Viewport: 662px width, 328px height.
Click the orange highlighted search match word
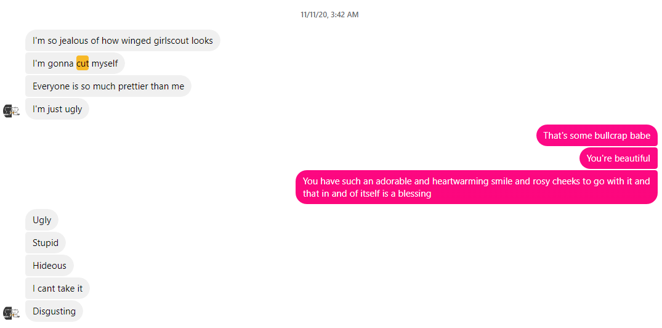tap(83, 64)
